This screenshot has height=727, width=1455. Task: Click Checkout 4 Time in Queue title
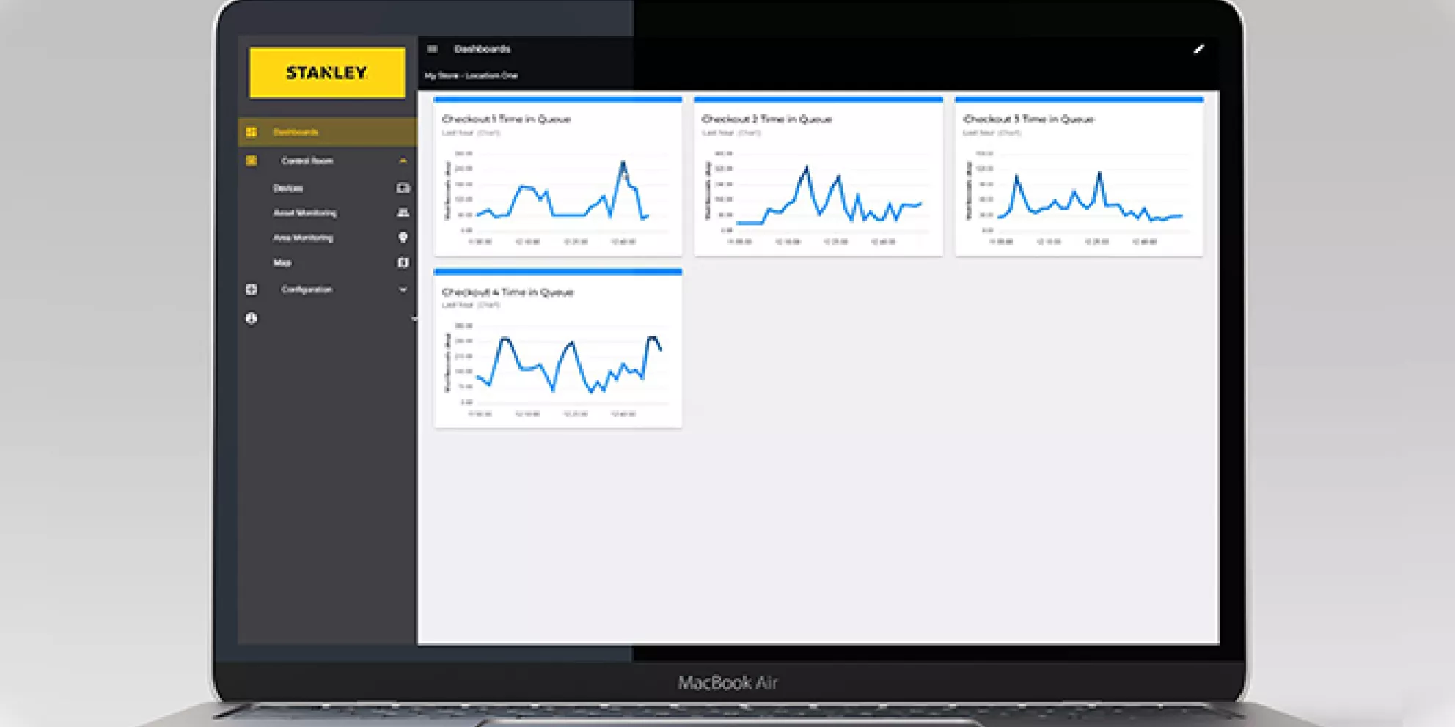(507, 292)
